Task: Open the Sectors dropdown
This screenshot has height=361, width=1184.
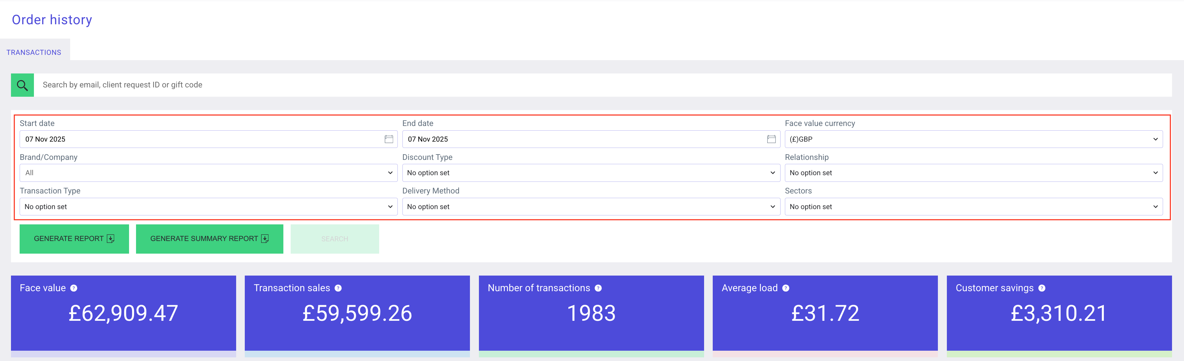Action: pos(973,207)
